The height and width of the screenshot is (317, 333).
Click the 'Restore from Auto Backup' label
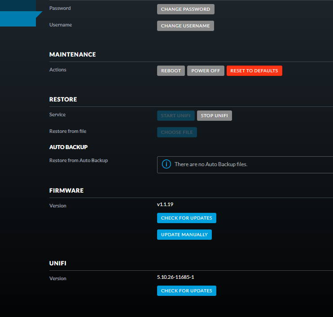(79, 160)
